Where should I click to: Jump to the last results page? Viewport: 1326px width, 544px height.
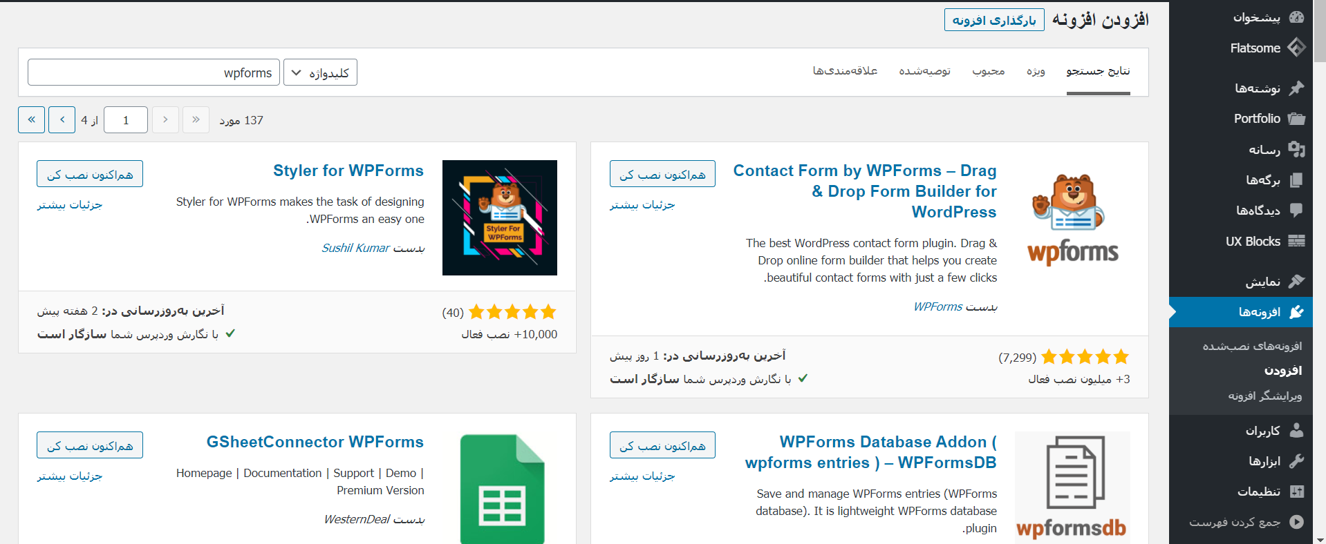pos(31,120)
